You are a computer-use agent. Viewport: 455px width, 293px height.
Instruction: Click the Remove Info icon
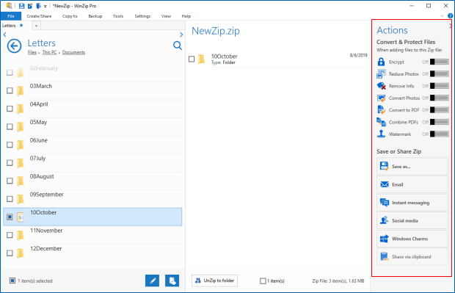tap(381, 86)
